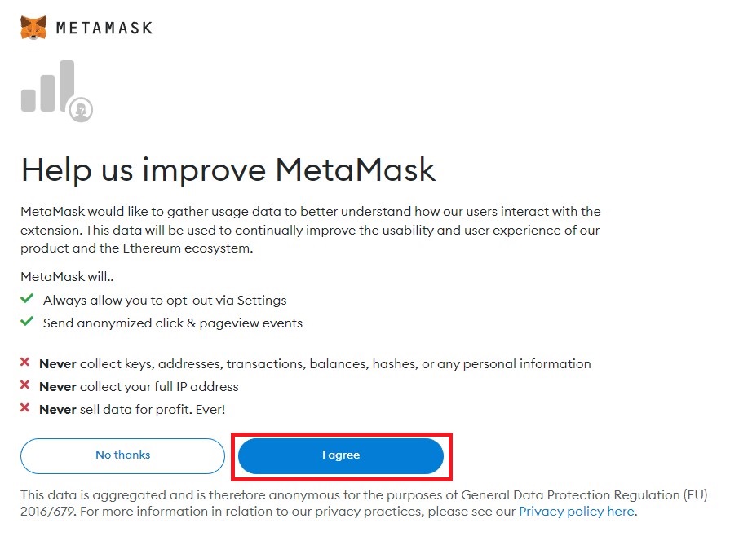Click the Help us improve MetaMask heading
The image size is (739, 545).
228,170
